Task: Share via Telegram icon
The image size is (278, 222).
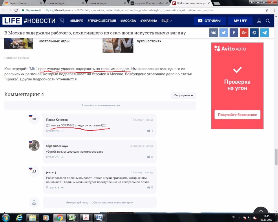Action: click(x=264, y=33)
